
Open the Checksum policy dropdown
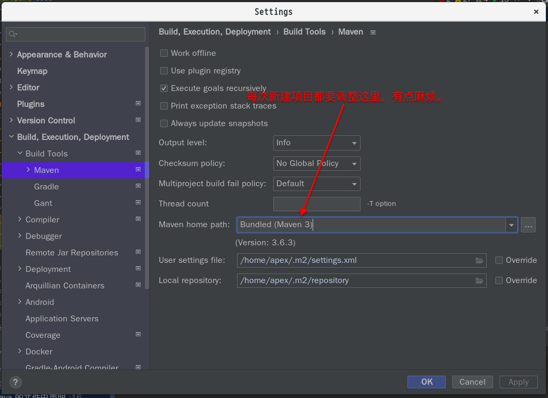(317, 163)
